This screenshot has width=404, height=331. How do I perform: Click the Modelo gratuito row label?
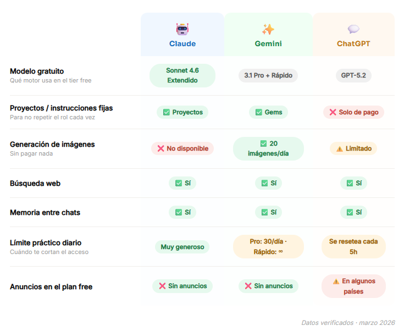coord(37,71)
